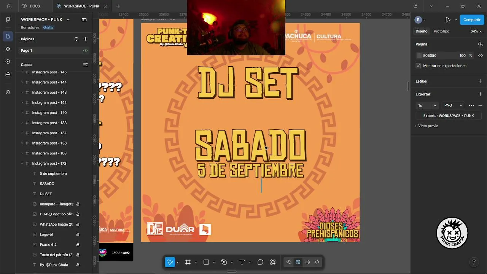487x274 pixels.
Task: Click the circled plus sidebar icon
Action: 8,62
